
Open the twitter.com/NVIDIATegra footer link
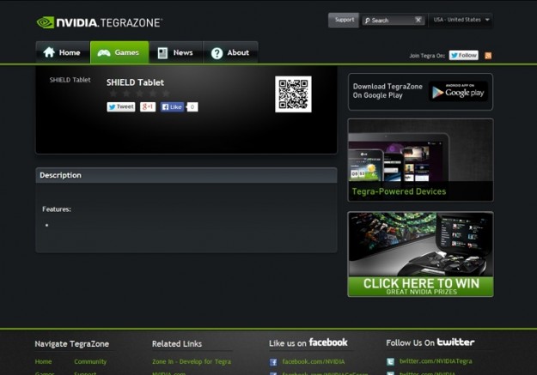(x=435, y=362)
